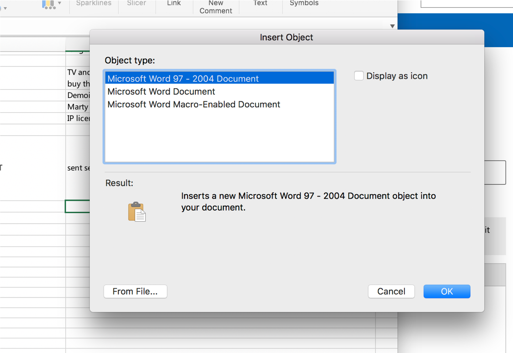Select the cell starting with Demo
The height and width of the screenshot is (353, 513).
[x=78, y=95]
